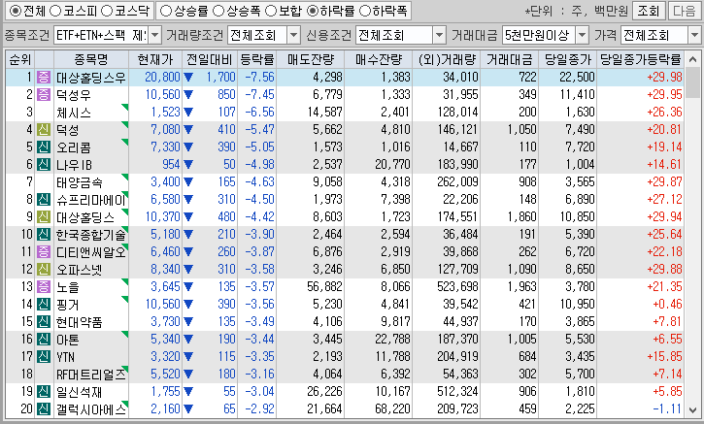Screen dimensions: 704x424
Task: Select the 코스닥 radio button
Action: 107,11
